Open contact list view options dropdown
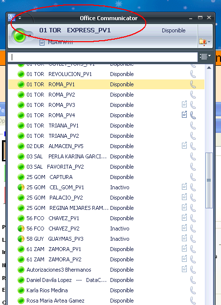This screenshot has width=221, height=305. point(205,56)
